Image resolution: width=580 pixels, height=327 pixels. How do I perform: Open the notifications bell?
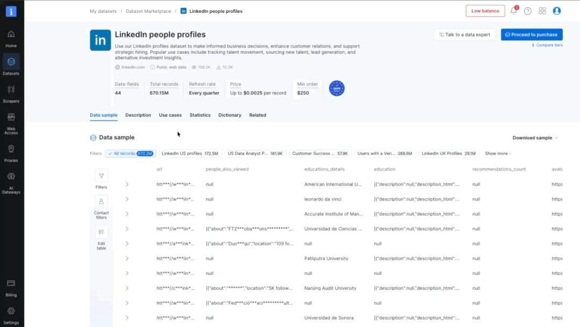[513, 11]
